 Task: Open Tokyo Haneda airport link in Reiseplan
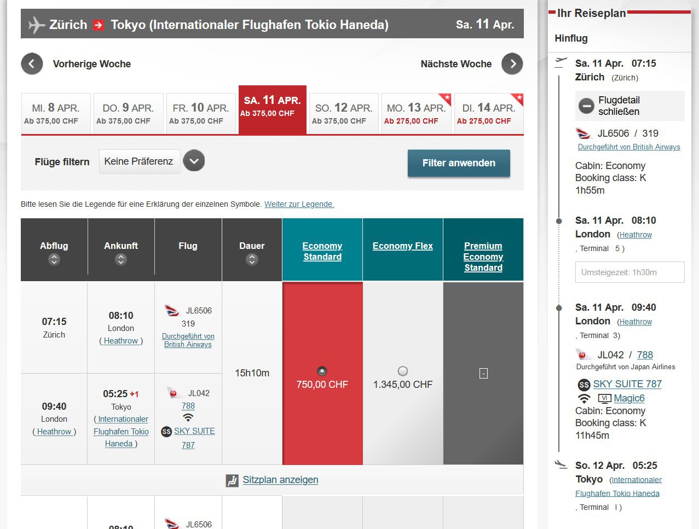tap(619, 486)
